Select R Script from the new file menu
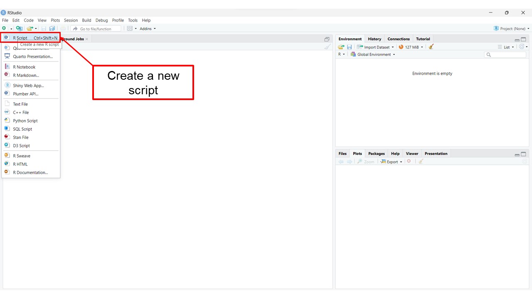This screenshot has width=532, height=299. tap(31, 38)
